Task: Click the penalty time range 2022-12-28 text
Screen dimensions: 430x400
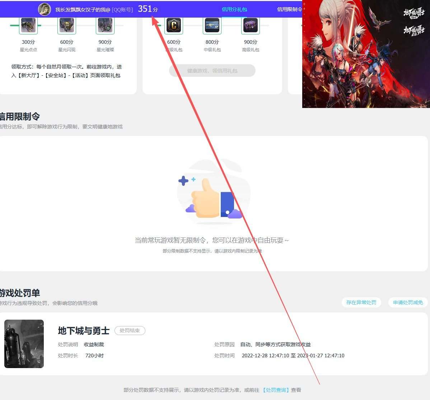Action: coord(293,356)
